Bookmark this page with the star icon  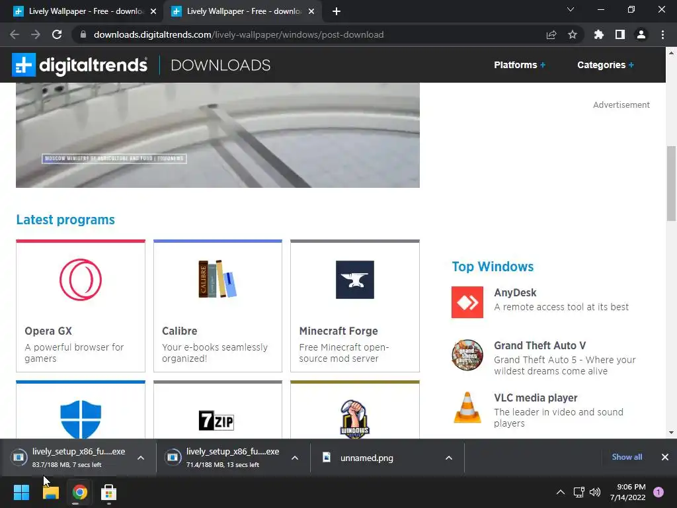tap(573, 34)
